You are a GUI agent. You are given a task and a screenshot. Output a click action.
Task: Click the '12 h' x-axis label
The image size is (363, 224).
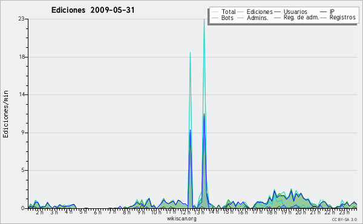coord(185,212)
